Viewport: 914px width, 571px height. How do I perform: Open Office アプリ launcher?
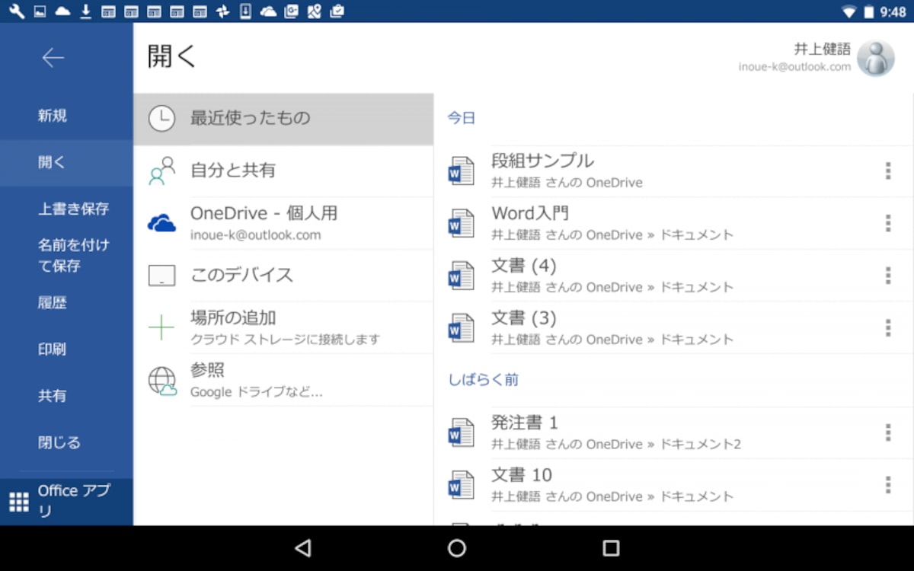(66, 501)
